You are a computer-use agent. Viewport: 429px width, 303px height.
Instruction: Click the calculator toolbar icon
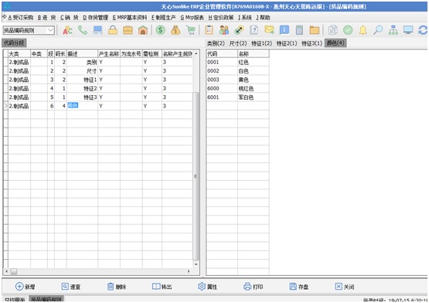tap(299, 30)
